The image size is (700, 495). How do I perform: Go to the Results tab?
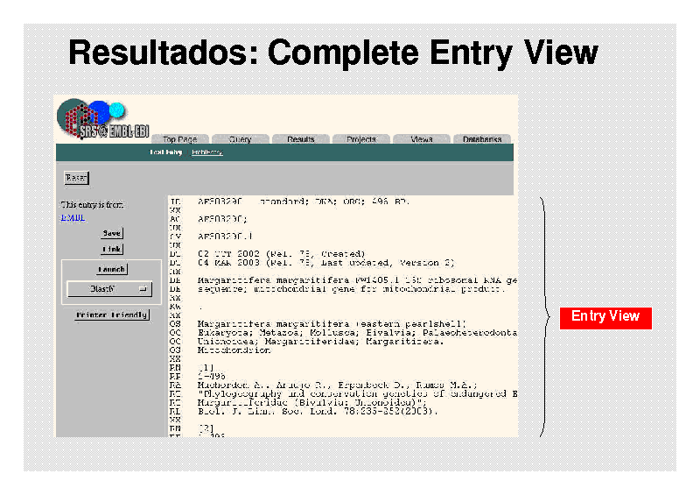coord(300,139)
